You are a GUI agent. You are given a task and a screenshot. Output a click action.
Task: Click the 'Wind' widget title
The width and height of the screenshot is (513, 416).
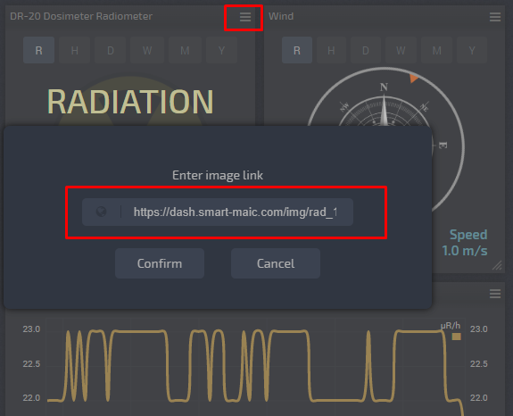click(281, 16)
